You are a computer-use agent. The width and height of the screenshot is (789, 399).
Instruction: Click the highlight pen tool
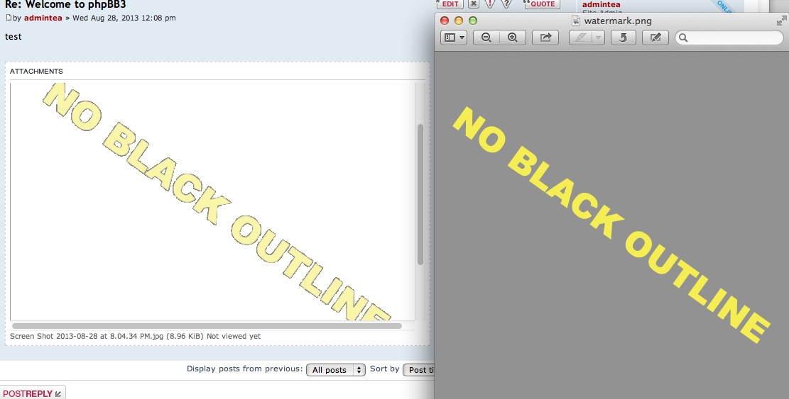pos(580,38)
